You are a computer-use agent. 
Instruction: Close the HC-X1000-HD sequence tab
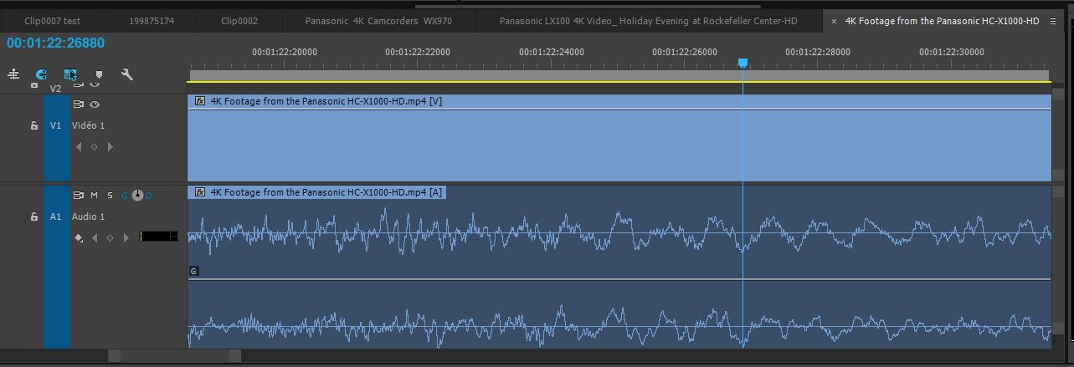coord(835,22)
